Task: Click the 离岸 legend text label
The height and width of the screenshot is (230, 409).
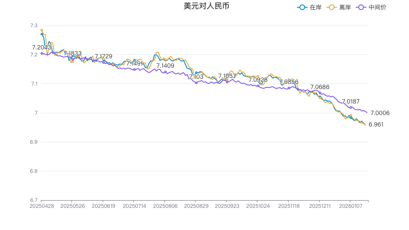Action: [x=345, y=7]
